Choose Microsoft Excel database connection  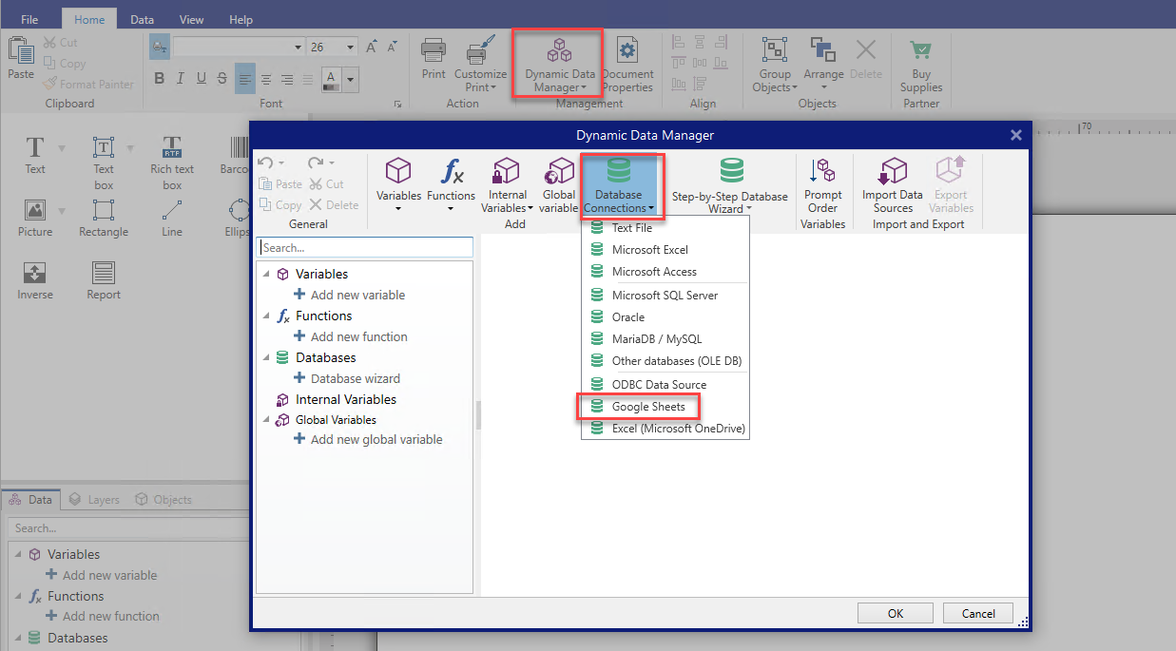click(649, 250)
